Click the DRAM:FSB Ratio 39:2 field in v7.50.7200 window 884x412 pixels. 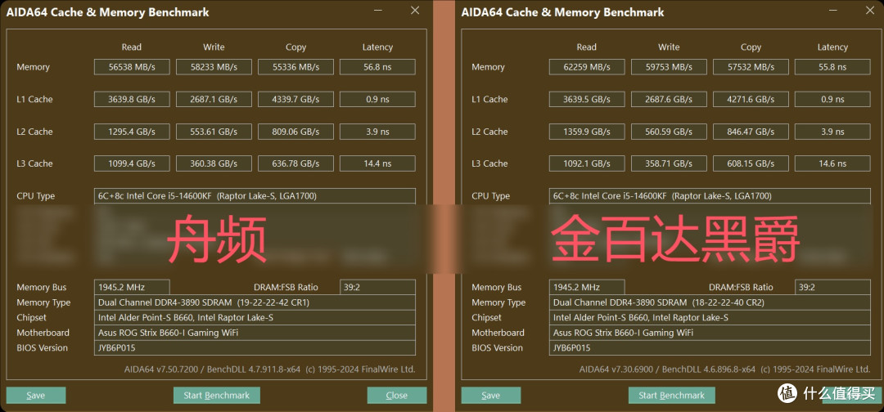(x=377, y=287)
